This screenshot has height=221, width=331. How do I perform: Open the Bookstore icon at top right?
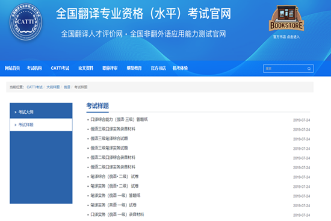point(286,19)
